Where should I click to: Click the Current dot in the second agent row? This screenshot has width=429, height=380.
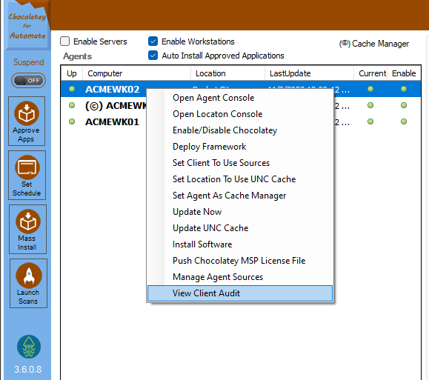370,105
